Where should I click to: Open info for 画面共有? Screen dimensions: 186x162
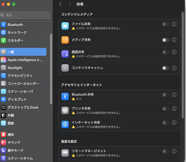[x=174, y=52]
